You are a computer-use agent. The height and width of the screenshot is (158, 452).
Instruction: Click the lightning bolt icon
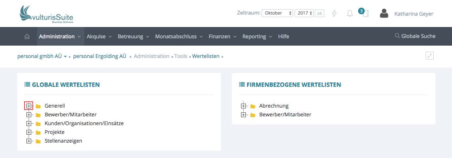pos(334,14)
